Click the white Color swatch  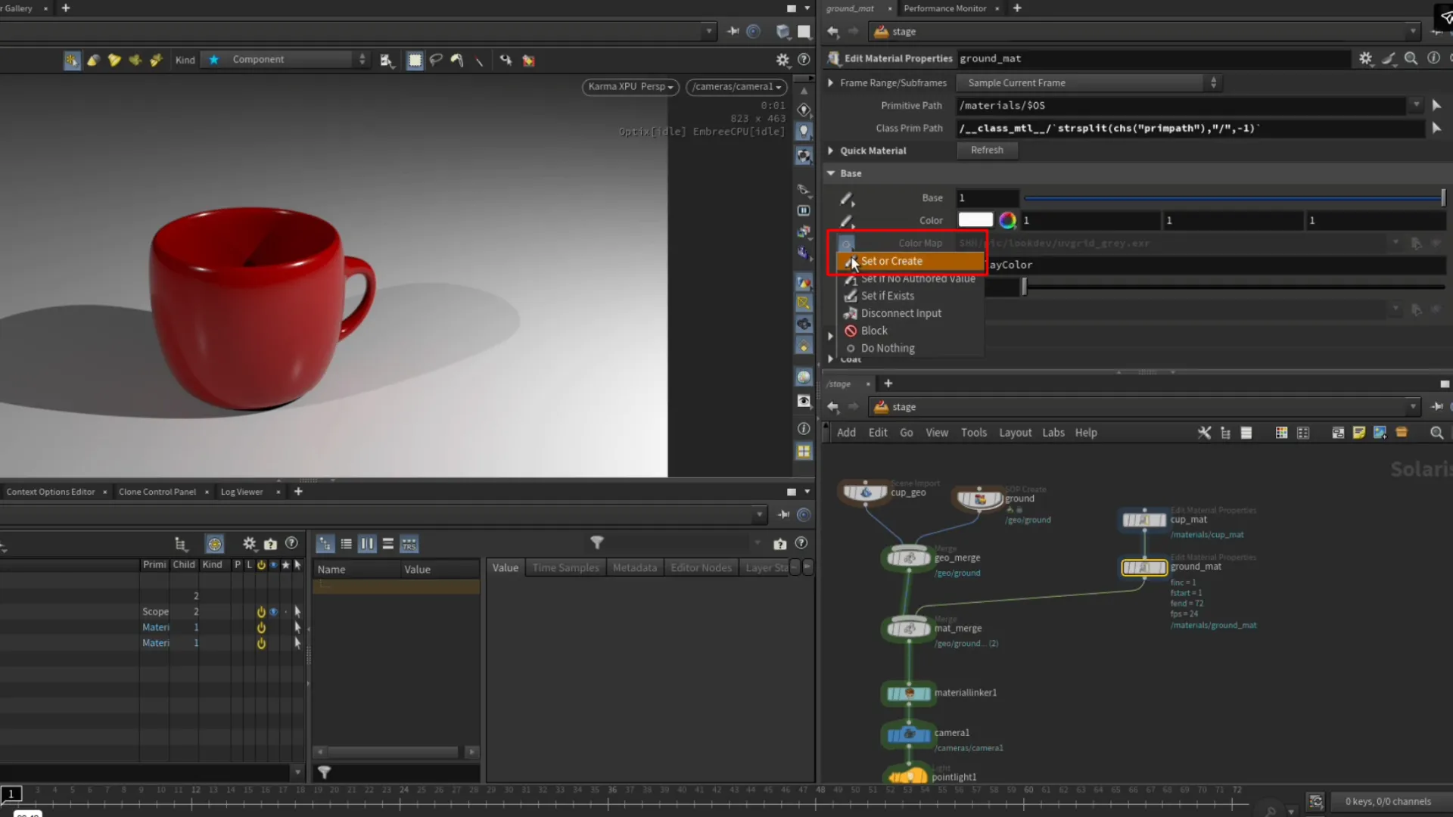coord(975,220)
